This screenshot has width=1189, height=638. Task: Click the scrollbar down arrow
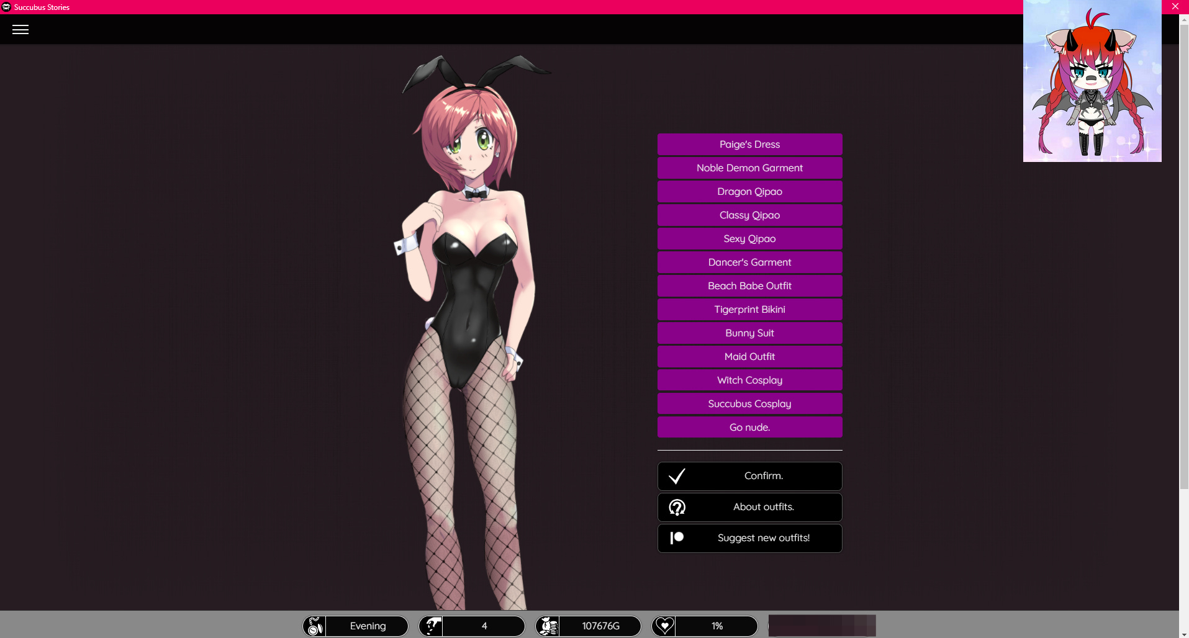coord(1184,634)
